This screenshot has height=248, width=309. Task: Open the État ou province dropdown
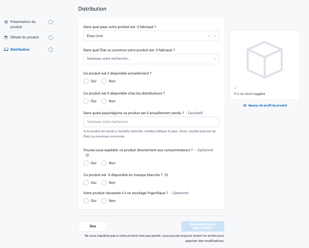click(x=151, y=59)
